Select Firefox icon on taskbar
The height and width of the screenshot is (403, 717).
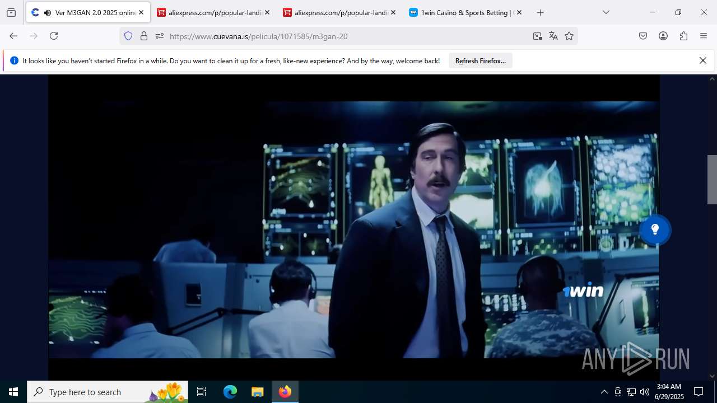(x=285, y=392)
